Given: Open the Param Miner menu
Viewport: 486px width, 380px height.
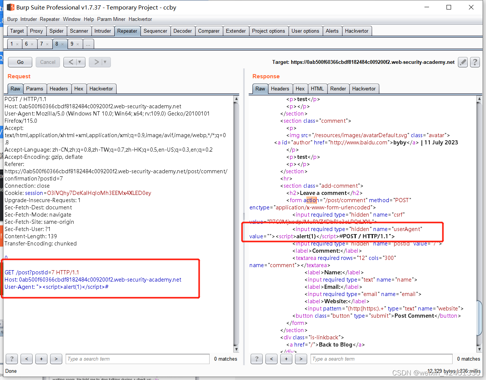Looking at the screenshot, I should (x=111, y=19).
